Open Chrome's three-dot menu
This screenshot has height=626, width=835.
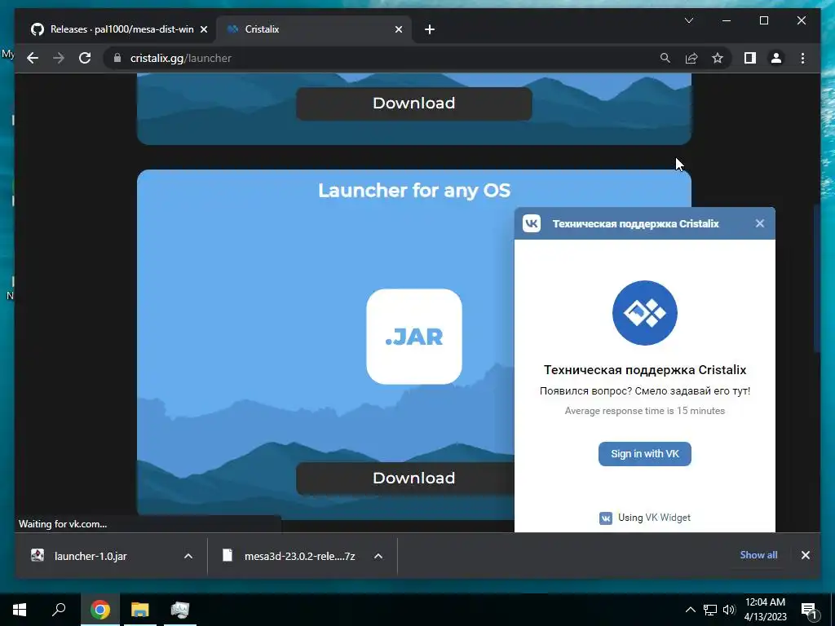[x=802, y=58]
